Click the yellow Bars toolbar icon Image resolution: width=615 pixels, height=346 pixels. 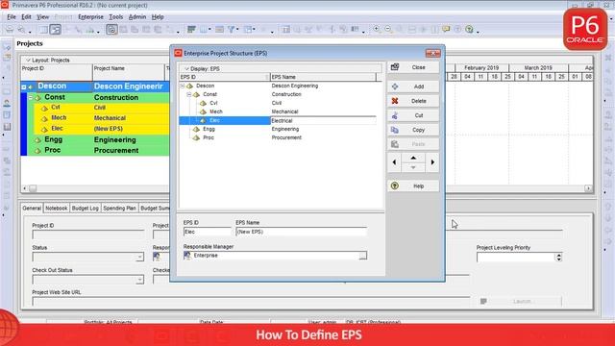tap(220, 30)
